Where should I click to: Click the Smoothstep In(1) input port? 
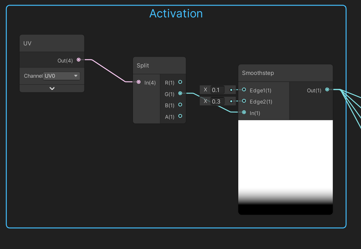pyautogui.click(x=244, y=112)
